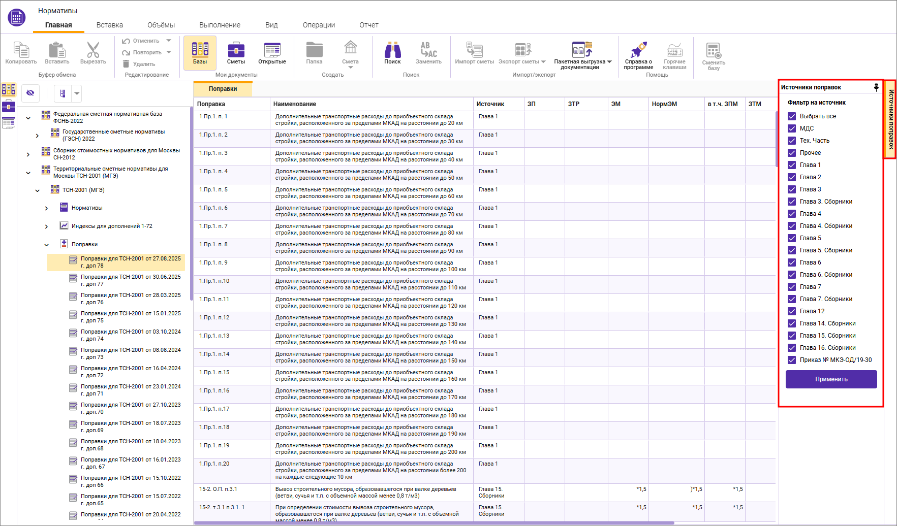Click the vertical Источники поправок side tab

pyautogui.click(x=890, y=119)
